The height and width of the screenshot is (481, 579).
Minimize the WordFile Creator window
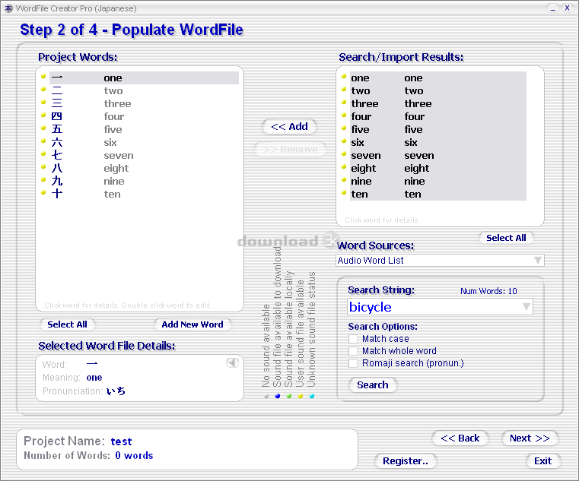point(552,8)
